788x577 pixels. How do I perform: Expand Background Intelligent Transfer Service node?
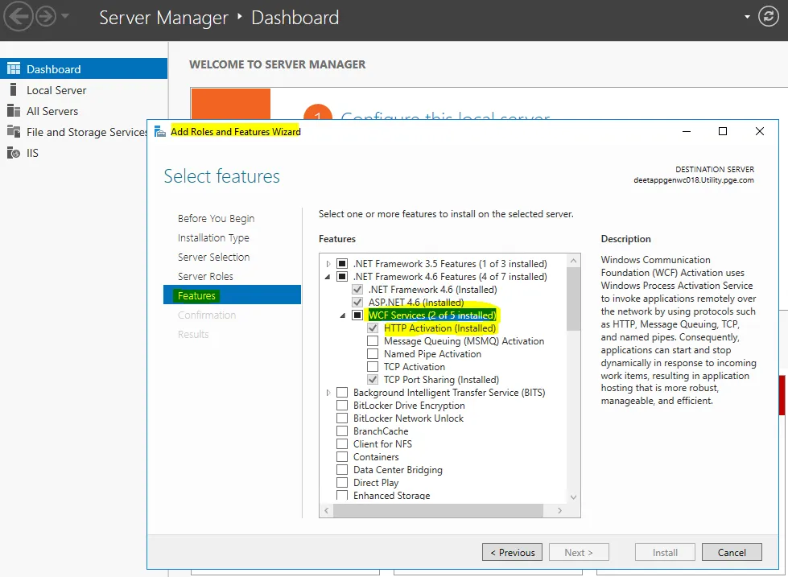tap(328, 393)
